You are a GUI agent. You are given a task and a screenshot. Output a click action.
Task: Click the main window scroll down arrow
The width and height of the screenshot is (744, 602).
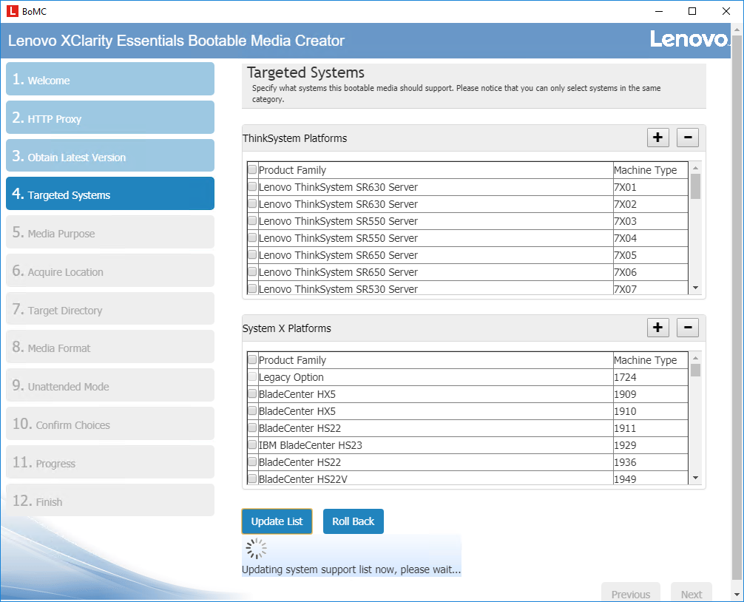[x=737, y=594]
